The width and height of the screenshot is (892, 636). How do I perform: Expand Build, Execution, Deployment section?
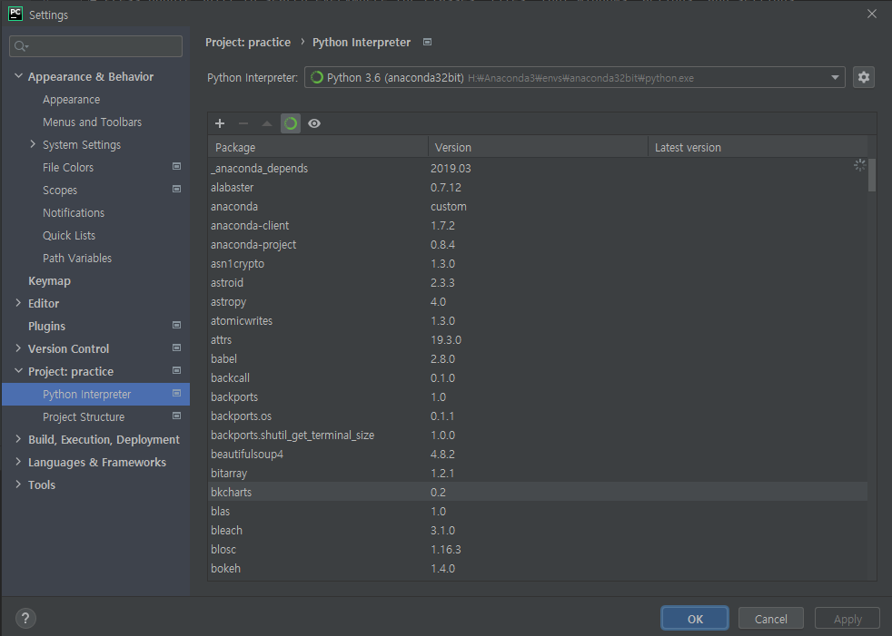coord(18,439)
